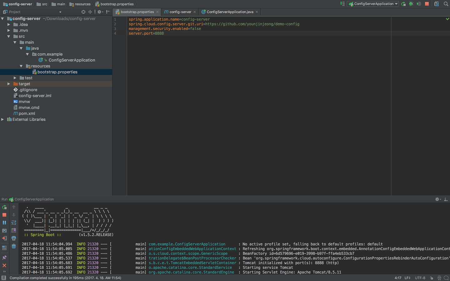Toggle soft-wrap in the Run console
The image size is (450, 281).
pyautogui.click(x=14, y=223)
